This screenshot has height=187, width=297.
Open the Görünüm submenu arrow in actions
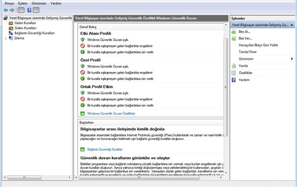point(292,59)
